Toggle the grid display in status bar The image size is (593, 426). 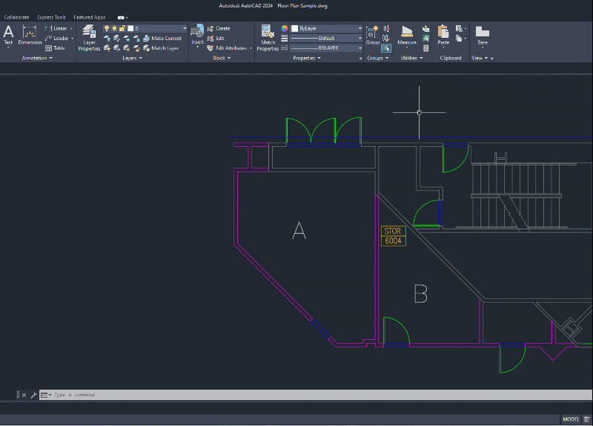586,419
